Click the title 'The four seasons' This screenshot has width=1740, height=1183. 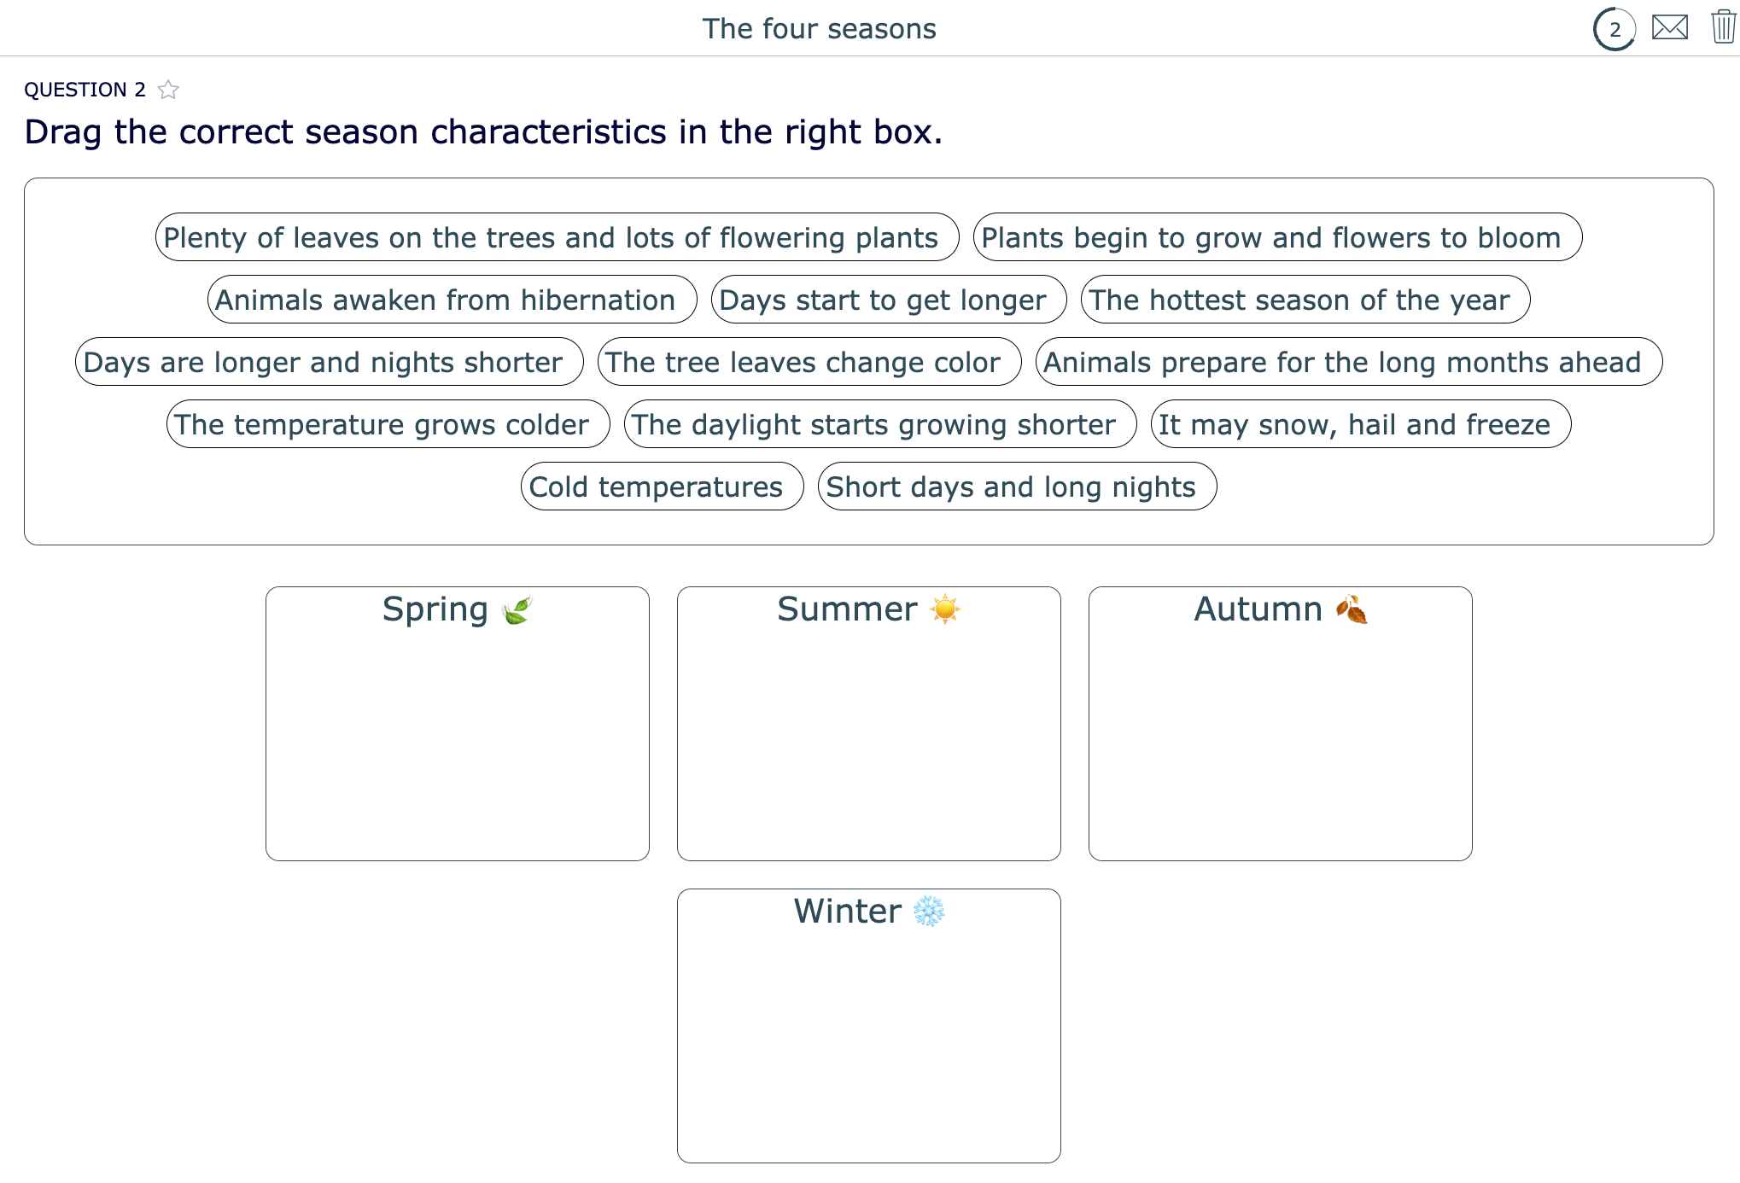pos(820,27)
